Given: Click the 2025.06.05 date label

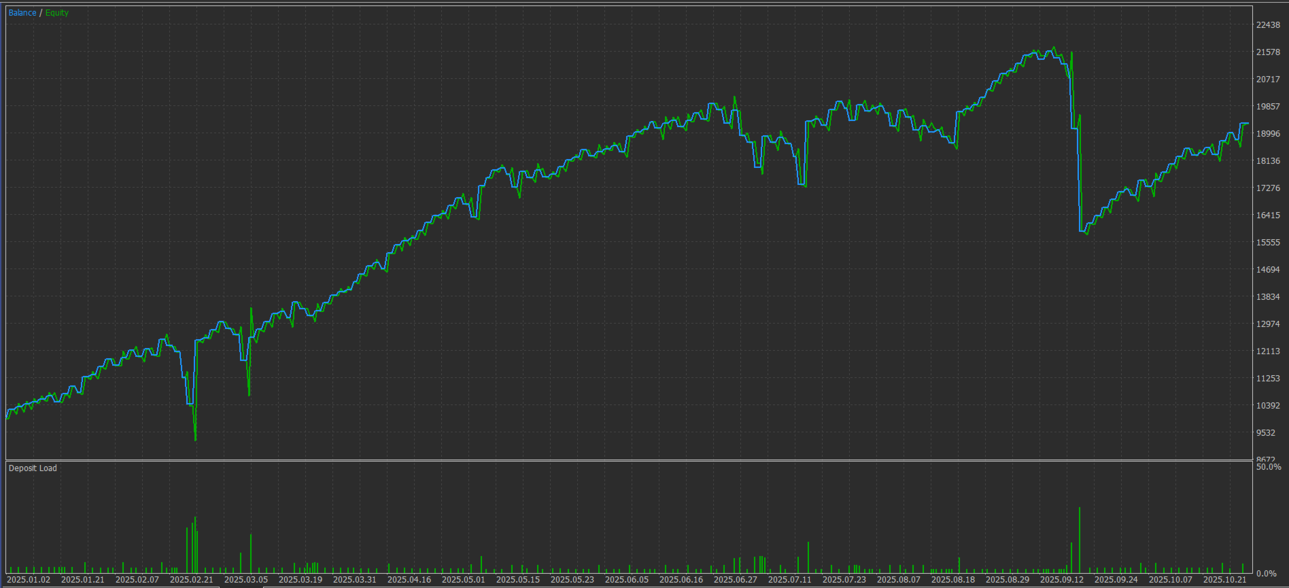Looking at the screenshot, I should point(627,580).
